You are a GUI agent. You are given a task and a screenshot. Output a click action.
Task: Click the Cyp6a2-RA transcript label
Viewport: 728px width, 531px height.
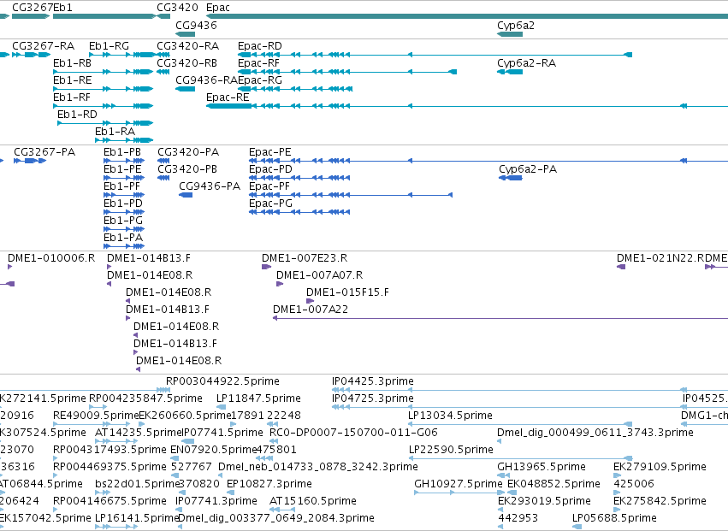pyautogui.click(x=526, y=63)
